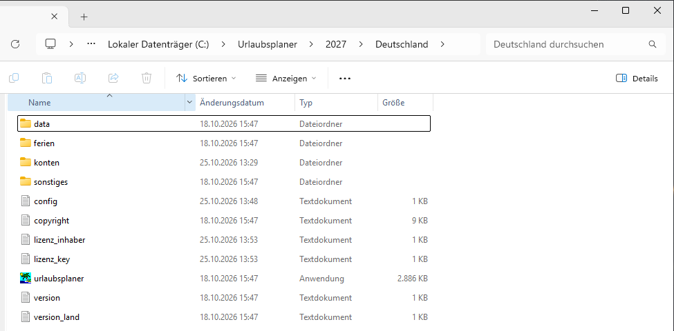Screen dimensions: 674x331
Task: Toggle the Details pane
Action: tap(637, 79)
